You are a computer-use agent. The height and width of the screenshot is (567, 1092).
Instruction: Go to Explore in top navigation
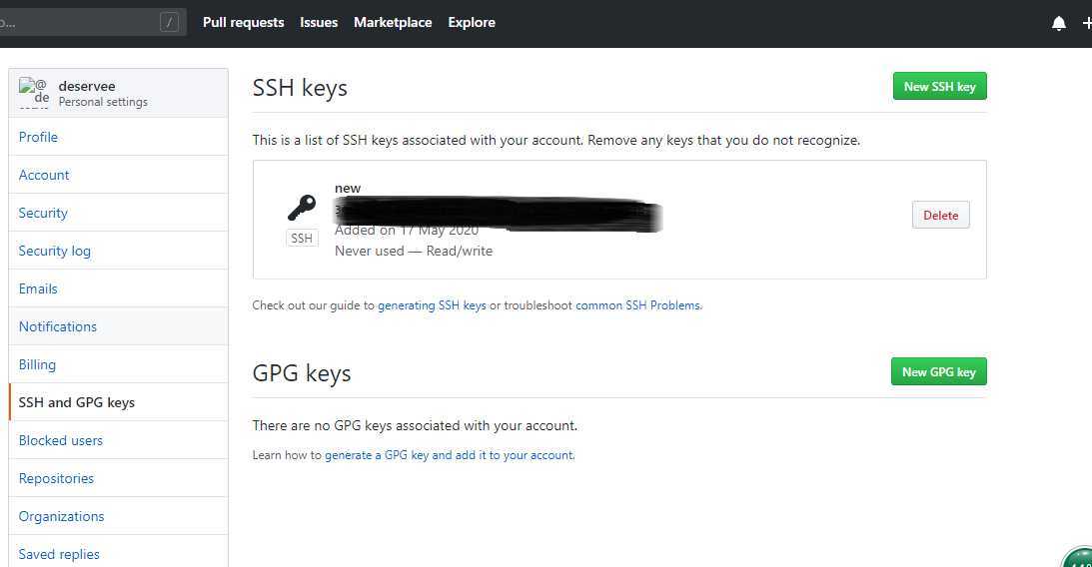pos(472,22)
